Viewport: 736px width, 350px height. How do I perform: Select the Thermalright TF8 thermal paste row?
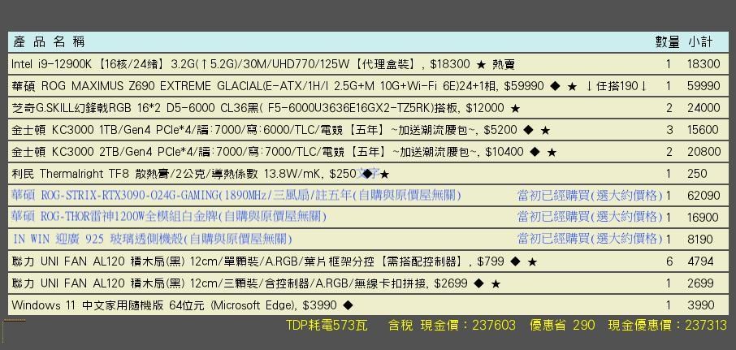coord(369,174)
